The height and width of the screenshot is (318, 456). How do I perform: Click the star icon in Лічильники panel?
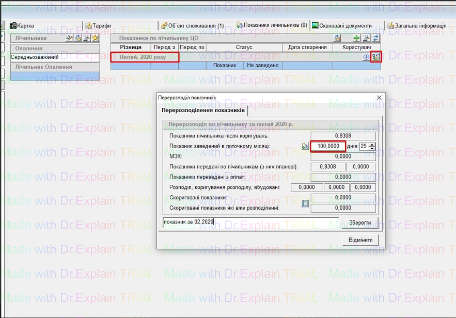(95, 38)
